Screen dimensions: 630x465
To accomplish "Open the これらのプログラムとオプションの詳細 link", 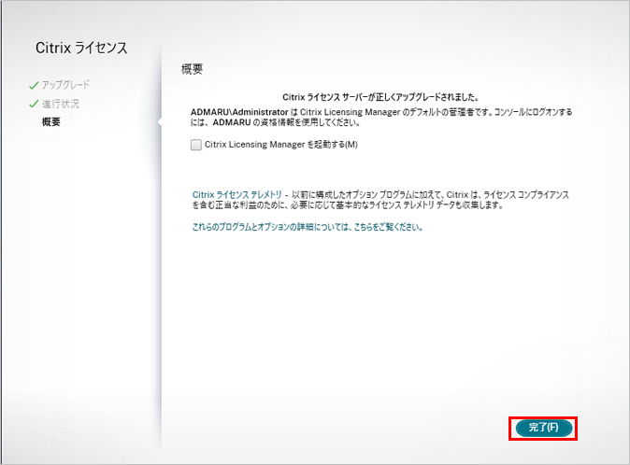I will click(307, 227).
